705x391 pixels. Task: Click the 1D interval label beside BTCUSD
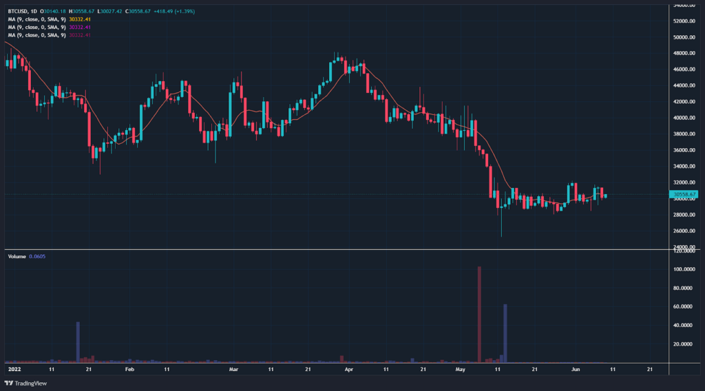[x=34, y=11]
